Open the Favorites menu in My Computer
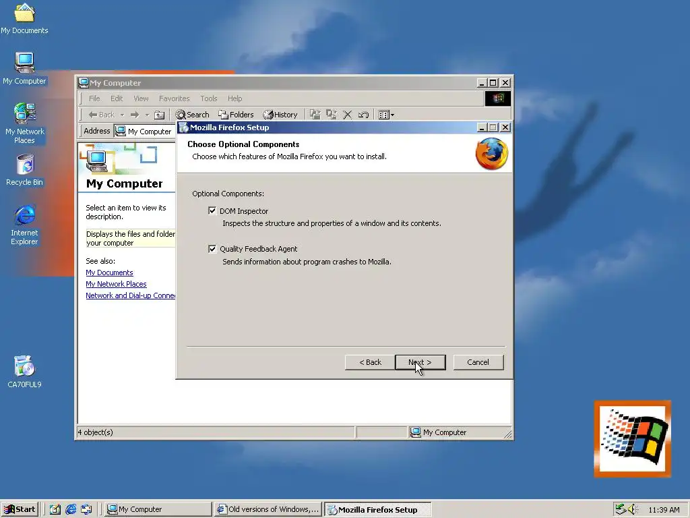This screenshot has height=518, width=690. pos(175,98)
